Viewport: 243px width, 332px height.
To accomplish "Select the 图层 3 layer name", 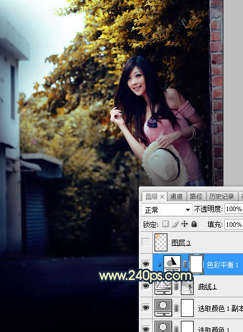I will click(181, 243).
